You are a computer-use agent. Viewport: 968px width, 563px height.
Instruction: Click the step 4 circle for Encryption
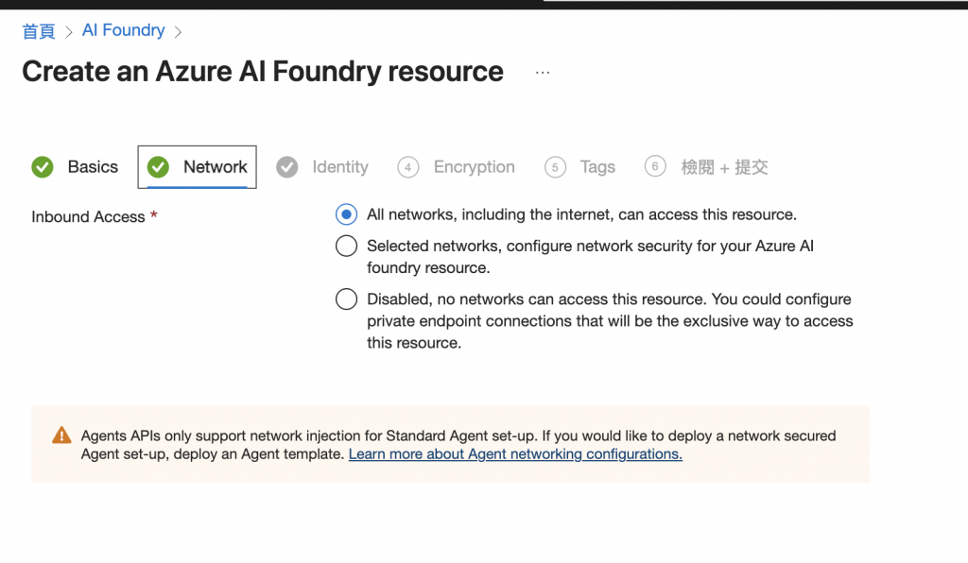tap(408, 167)
